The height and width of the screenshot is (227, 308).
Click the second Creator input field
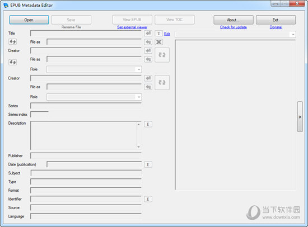pos(86,78)
